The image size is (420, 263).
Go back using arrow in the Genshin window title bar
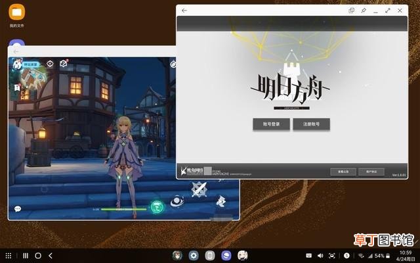click(x=16, y=51)
